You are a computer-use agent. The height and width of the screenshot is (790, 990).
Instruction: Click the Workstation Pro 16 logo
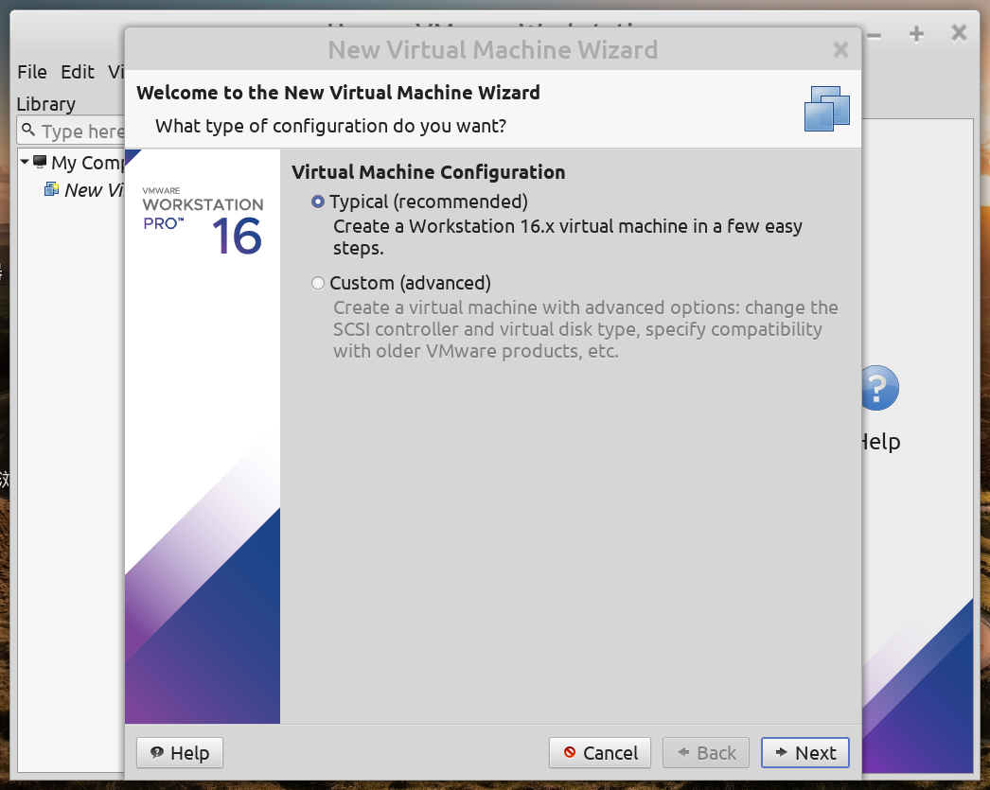(x=203, y=221)
